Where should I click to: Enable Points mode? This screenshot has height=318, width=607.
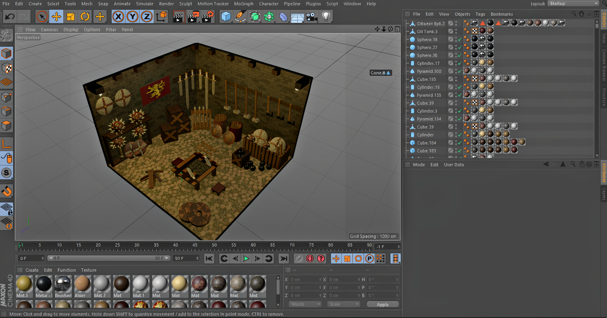(7, 97)
